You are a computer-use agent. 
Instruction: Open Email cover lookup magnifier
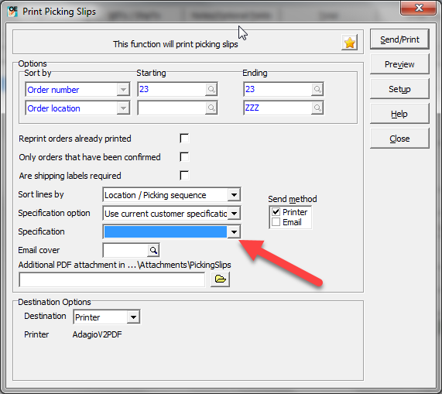153,250
